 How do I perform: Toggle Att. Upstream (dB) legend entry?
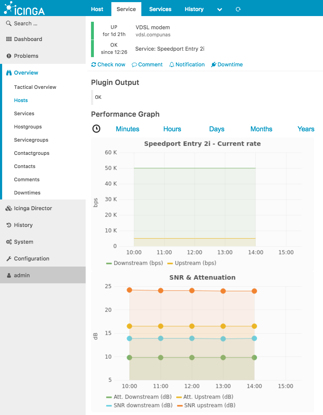tap(205, 397)
